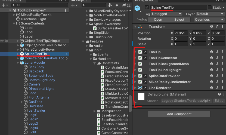This screenshot has height=135, width=226.
Task: Open the Layer dropdown showing Default
Action: (210, 14)
